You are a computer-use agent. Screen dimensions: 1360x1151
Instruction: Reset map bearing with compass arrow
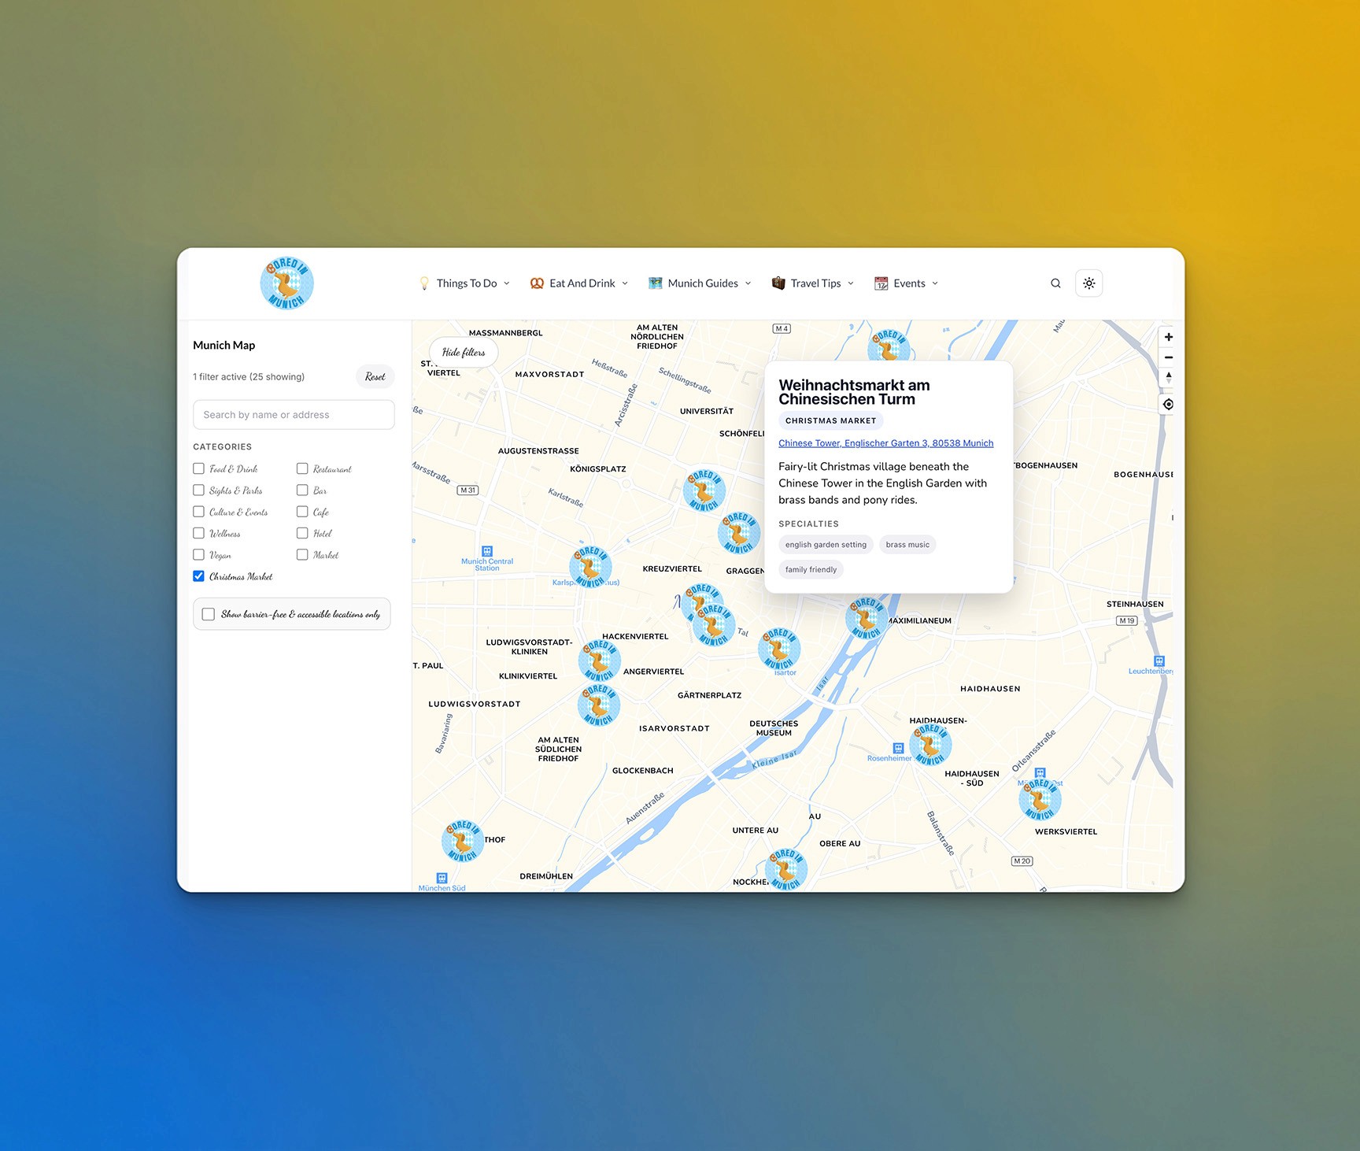coord(1169,377)
